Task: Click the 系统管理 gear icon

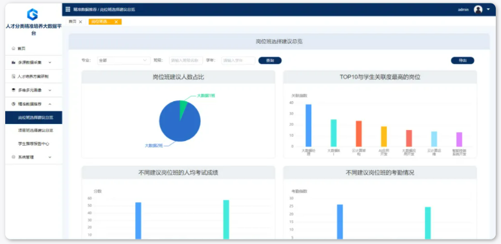Action: click(13, 157)
